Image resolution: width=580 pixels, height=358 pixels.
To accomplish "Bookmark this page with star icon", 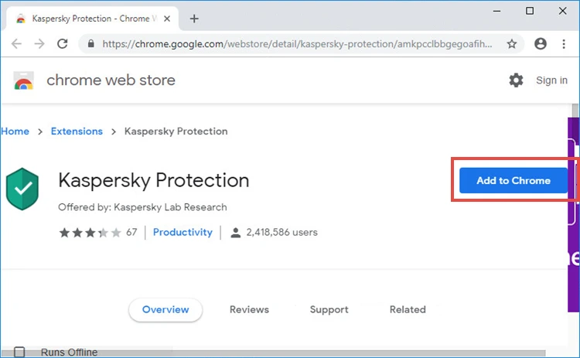I will pos(512,44).
